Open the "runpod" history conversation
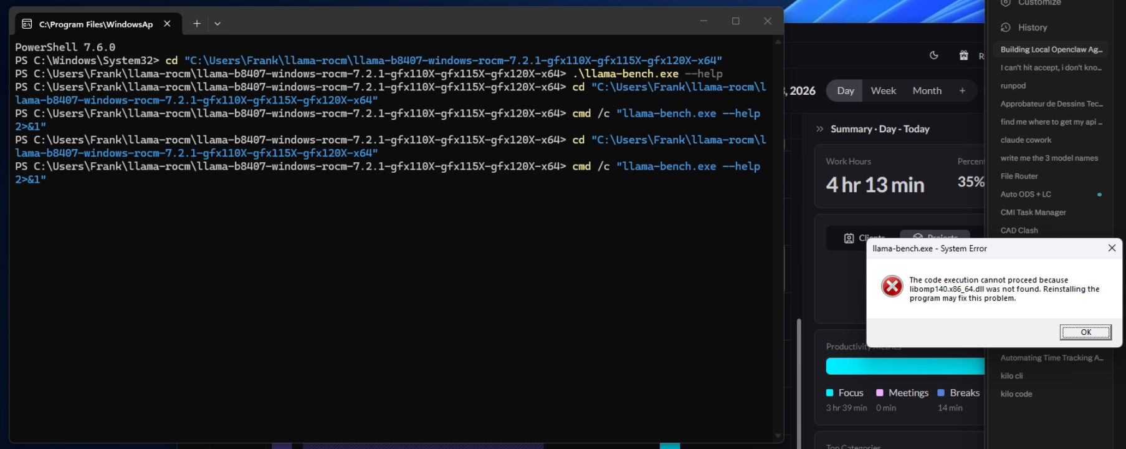The image size is (1126, 449). pyautogui.click(x=1013, y=85)
